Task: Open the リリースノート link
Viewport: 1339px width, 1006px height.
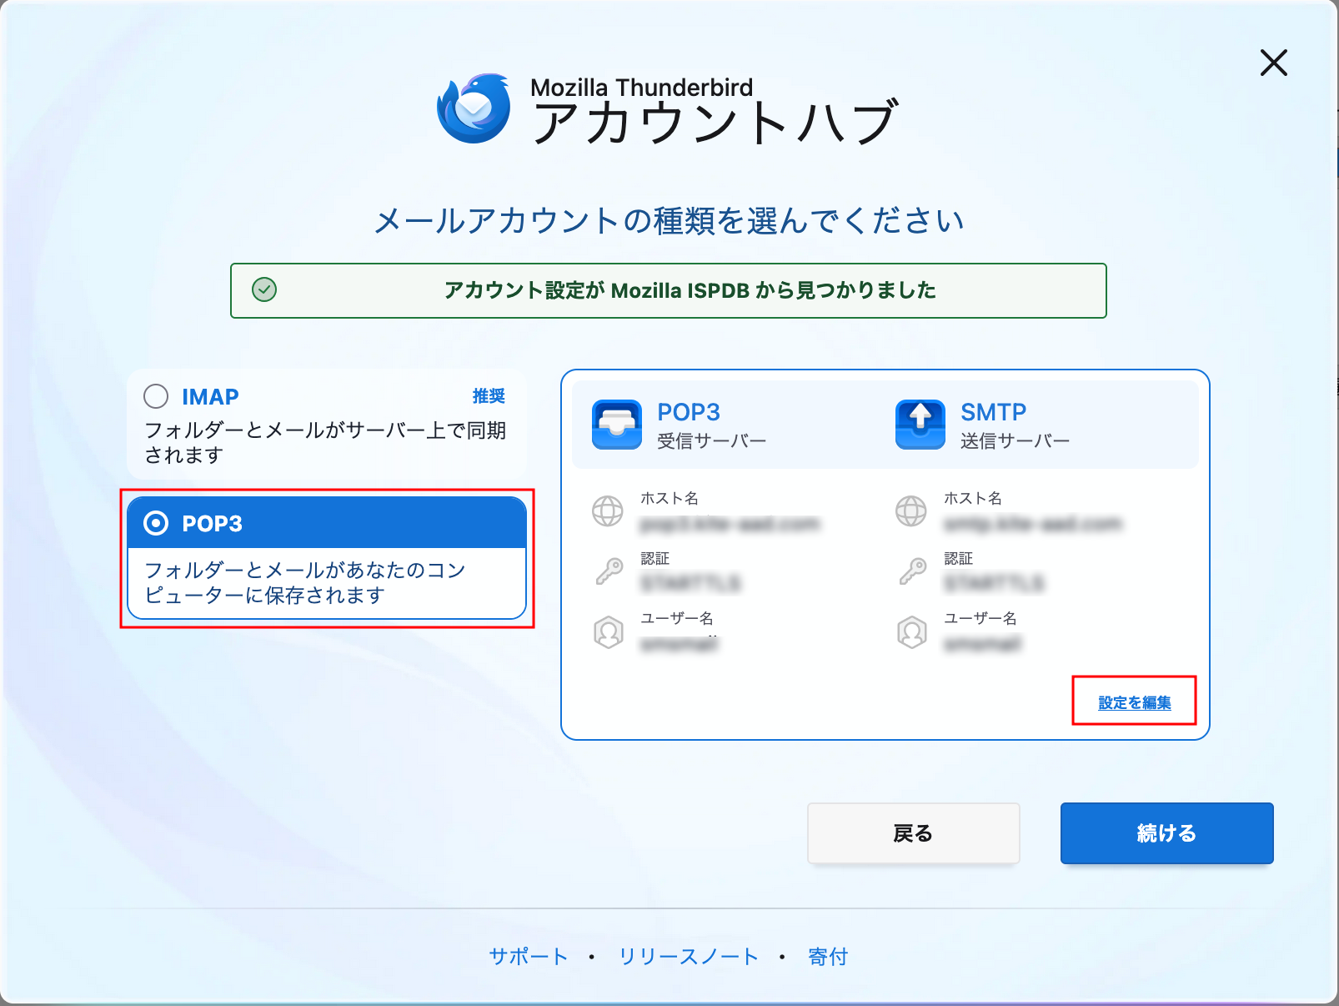Action: point(689,956)
